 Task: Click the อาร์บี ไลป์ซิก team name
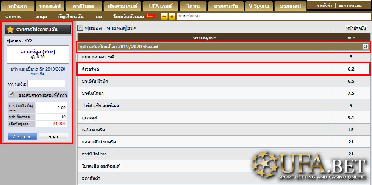point(94,154)
